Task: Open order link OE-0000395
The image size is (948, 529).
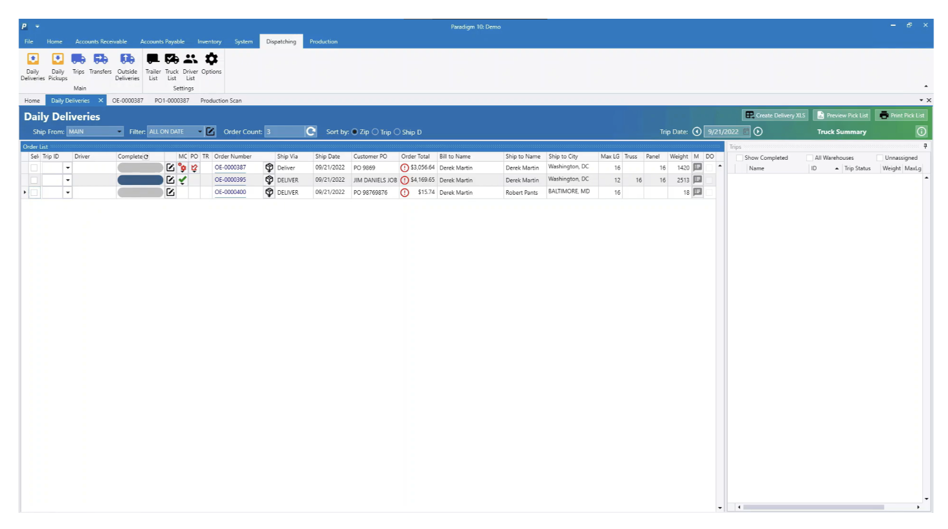Action: click(x=231, y=180)
